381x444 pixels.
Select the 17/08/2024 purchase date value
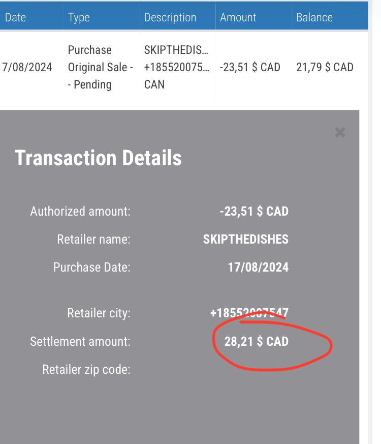[x=258, y=267]
